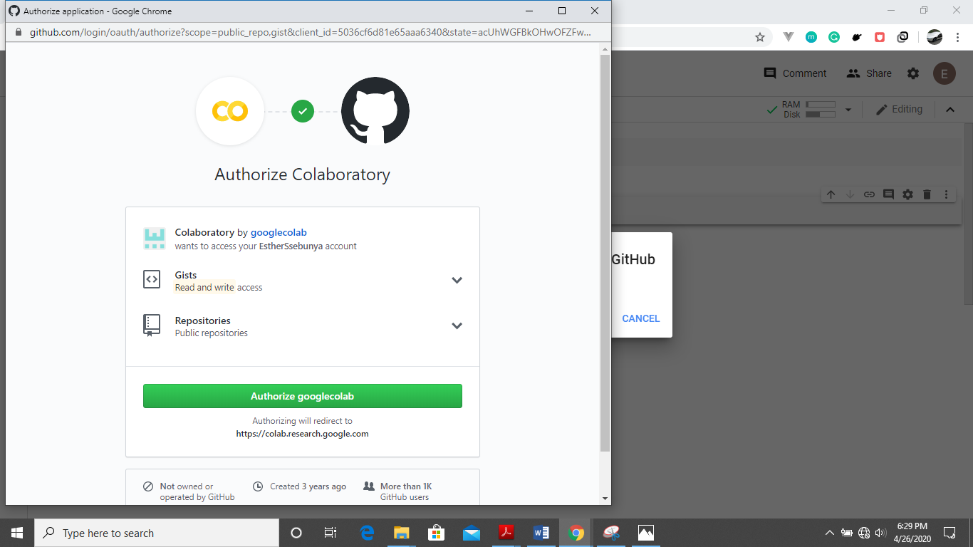Screen dimensions: 973x547
Task: Open Adobe Acrobat from the taskbar
Action: point(506,533)
